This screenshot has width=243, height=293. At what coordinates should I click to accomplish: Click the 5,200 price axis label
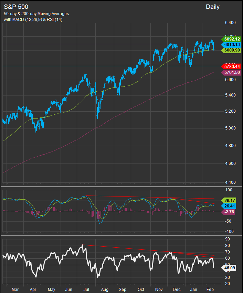230,111
